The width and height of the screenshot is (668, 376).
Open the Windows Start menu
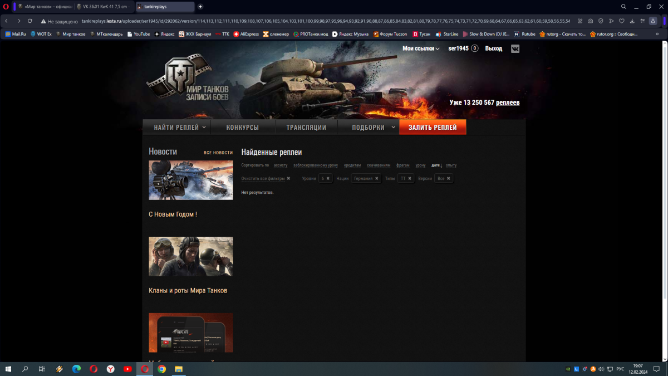tap(8, 369)
